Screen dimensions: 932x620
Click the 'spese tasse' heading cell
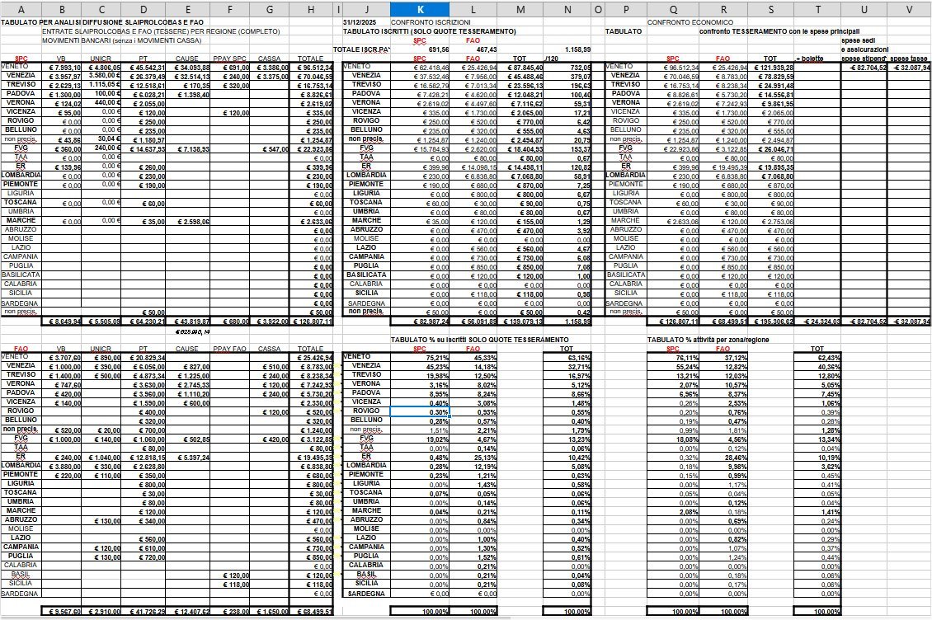910,59
